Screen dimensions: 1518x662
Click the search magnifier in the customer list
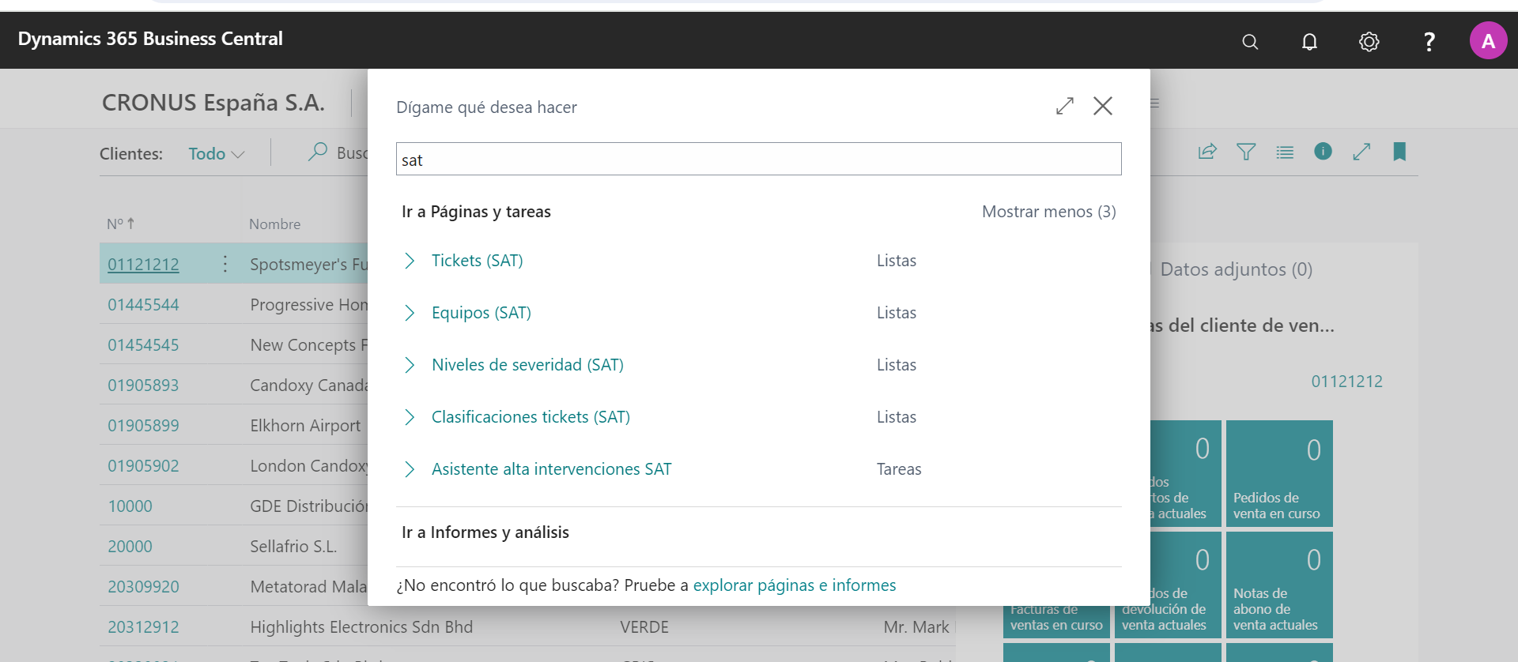click(318, 152)
